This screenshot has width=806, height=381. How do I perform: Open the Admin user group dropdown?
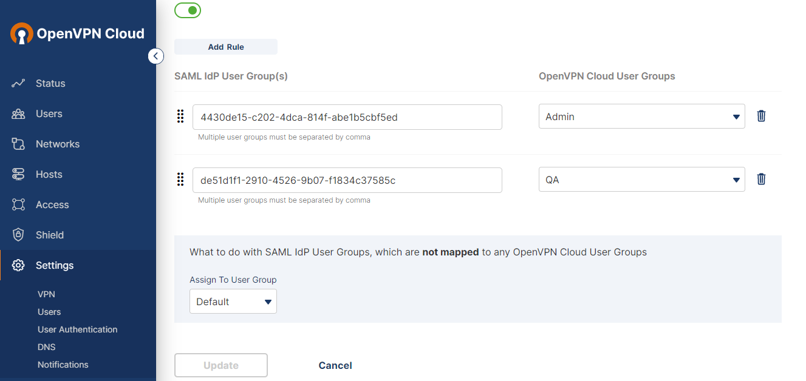point(641,116)
